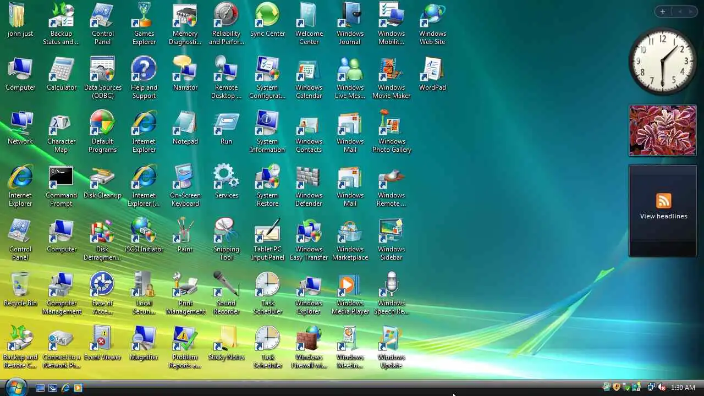Click the sidebar previous-page arrow
The width and height of the screenshot is (704, 396).
680,12
